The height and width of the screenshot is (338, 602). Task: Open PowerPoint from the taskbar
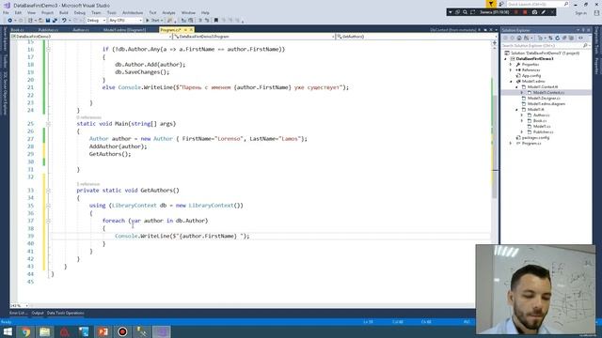103,331
